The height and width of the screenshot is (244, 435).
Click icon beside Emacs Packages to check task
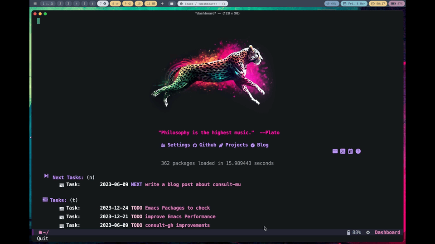[62, 208]
